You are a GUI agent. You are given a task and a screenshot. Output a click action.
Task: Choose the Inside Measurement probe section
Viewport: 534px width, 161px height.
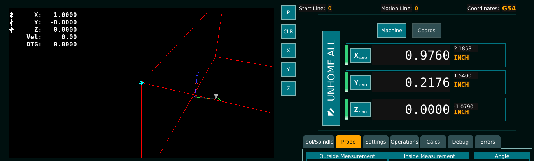coord(429,156)
